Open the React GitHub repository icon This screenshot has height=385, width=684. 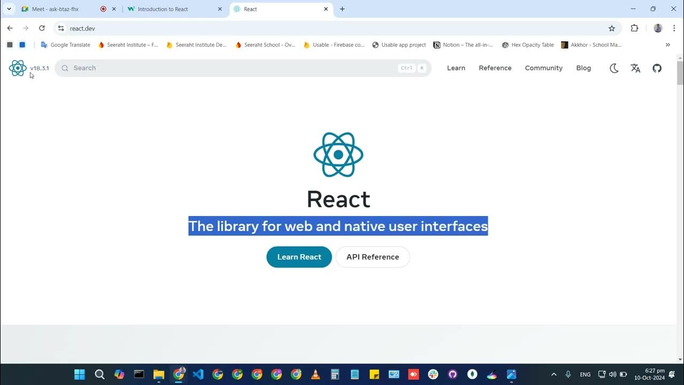tap(657, 68)
